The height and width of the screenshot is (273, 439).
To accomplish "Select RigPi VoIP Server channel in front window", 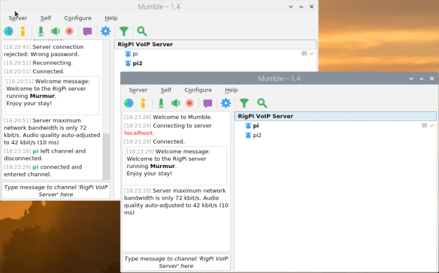I will point(335,116).
